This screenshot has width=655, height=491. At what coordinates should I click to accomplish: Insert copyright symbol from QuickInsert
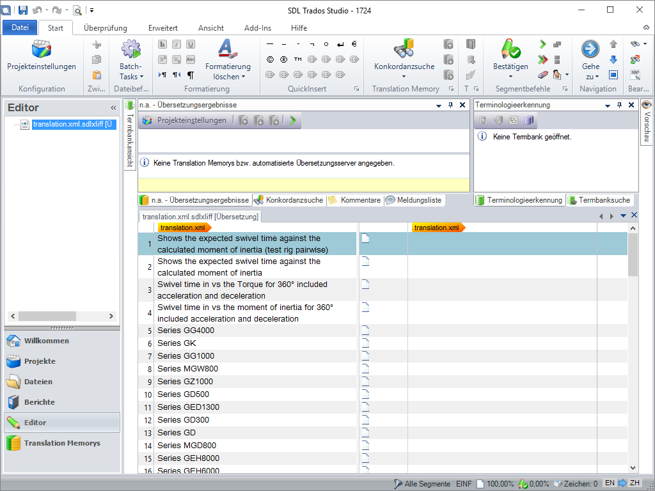click(270, 59)
